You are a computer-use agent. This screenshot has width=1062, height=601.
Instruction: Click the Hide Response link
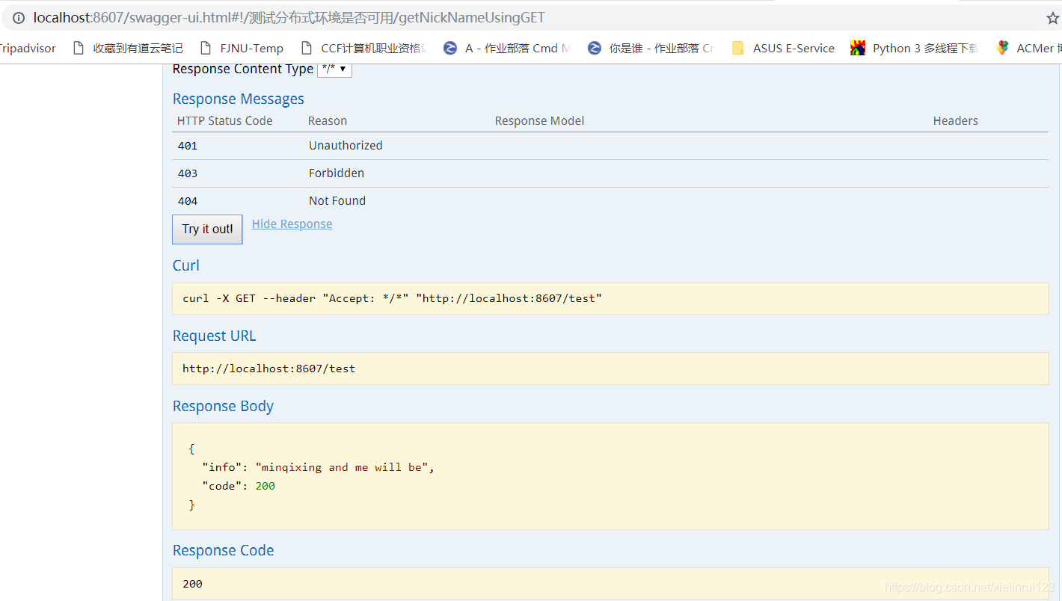[292, 224]
